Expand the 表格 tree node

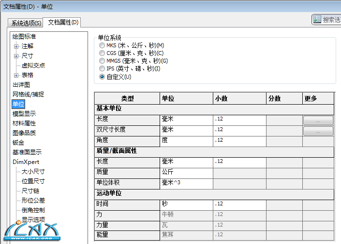click(16, 76)
